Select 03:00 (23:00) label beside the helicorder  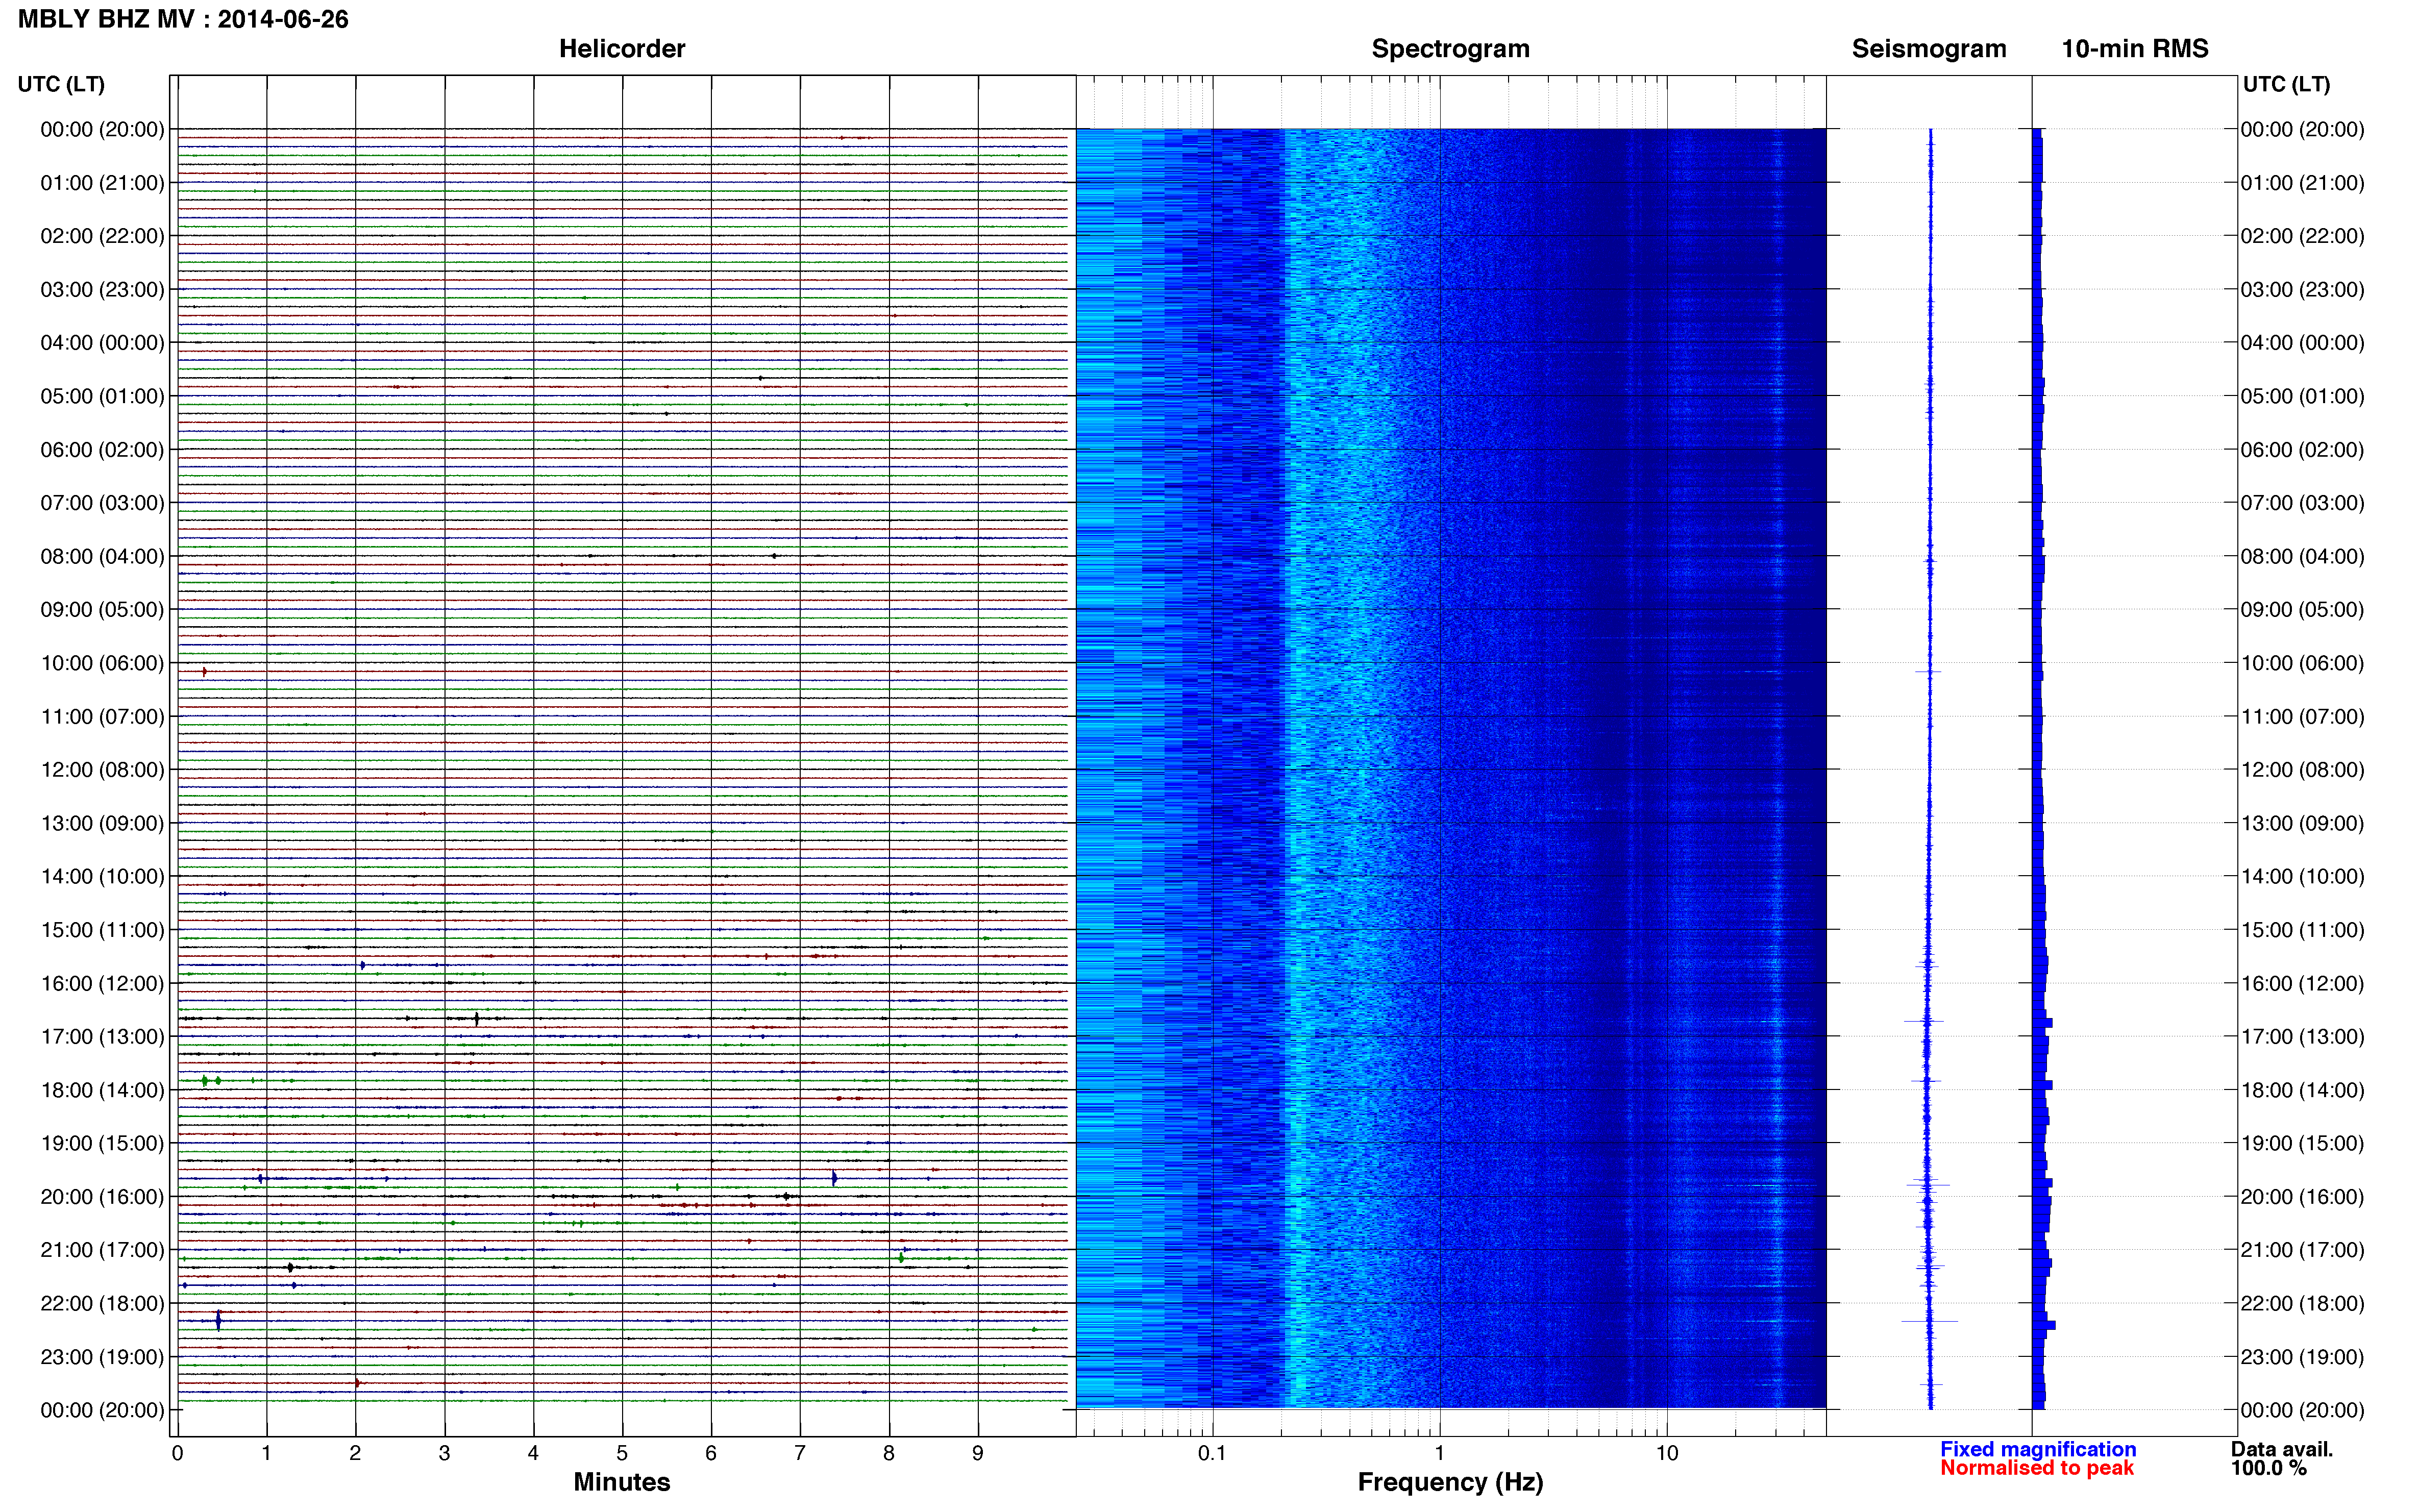(102, 290)
